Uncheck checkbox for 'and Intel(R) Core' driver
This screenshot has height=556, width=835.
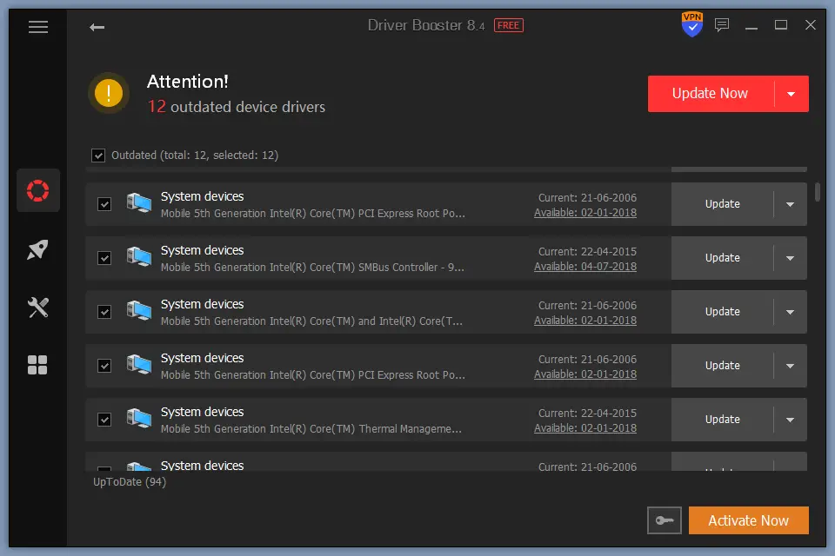[x=104, y=312]
